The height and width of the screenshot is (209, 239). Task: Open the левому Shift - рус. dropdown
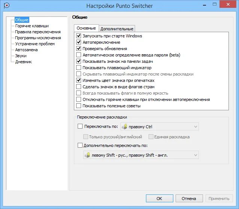(141, 155)
